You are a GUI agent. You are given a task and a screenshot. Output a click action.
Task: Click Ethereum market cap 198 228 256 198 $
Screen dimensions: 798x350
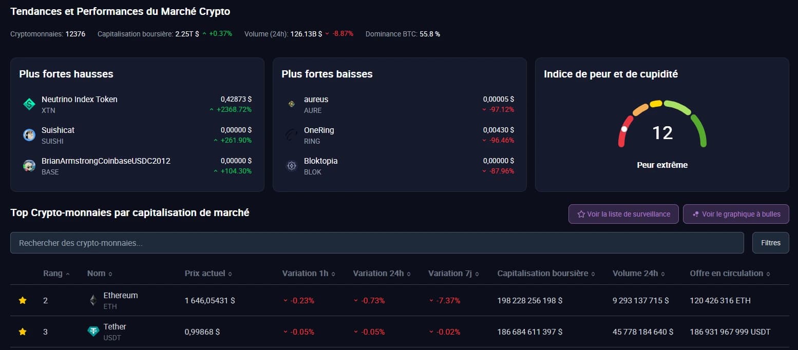(530, 300)
